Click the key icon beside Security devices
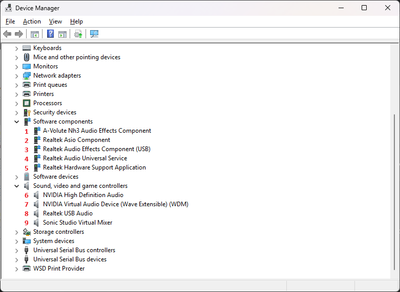 click(27, 112)
